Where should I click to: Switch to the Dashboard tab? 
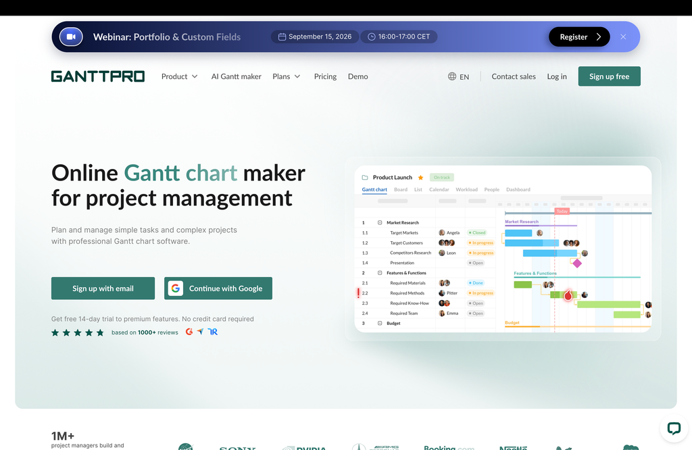click(x=518, y=190)
